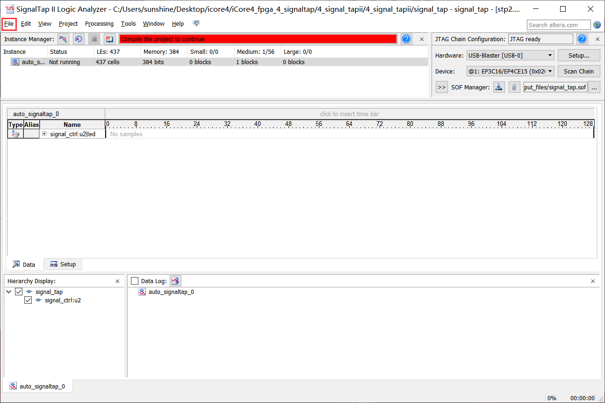Image resolution: width=605 pixels, height=403 pixels.
Task: Click the Data Log save icon
Action: (x=175, y=281)
